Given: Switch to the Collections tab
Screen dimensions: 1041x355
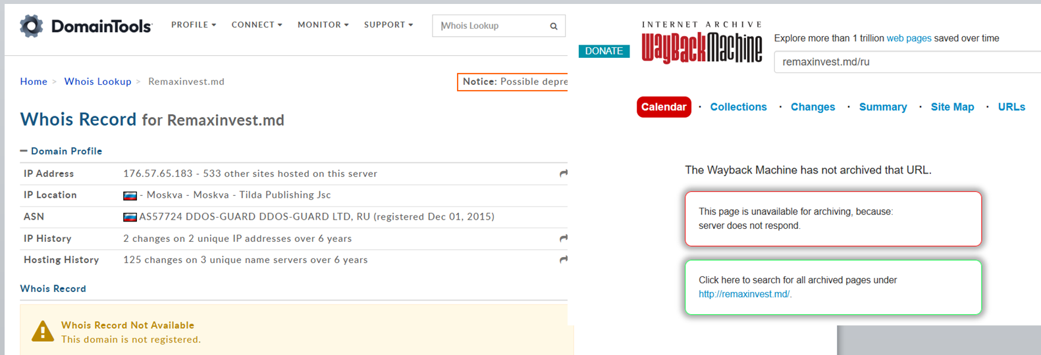Looking at the screenshot, I should (738, 107).
